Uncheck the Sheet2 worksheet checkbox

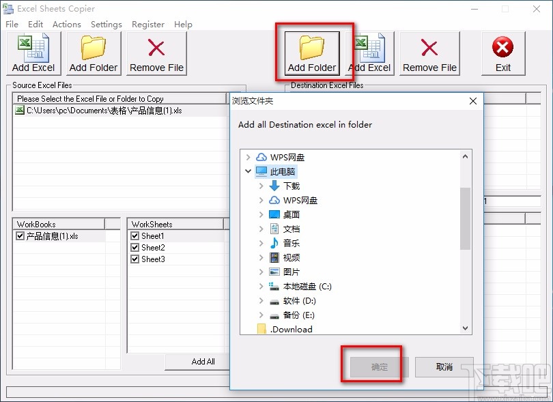[134, 247]
